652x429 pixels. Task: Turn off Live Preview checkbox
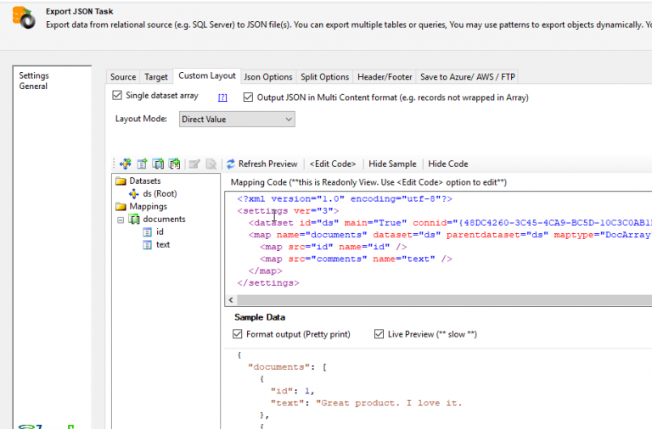(x=379, y=334)
